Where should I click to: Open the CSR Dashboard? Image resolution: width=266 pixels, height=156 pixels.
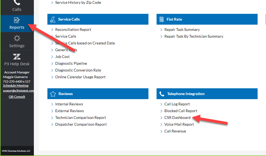(x=177, y=118)
